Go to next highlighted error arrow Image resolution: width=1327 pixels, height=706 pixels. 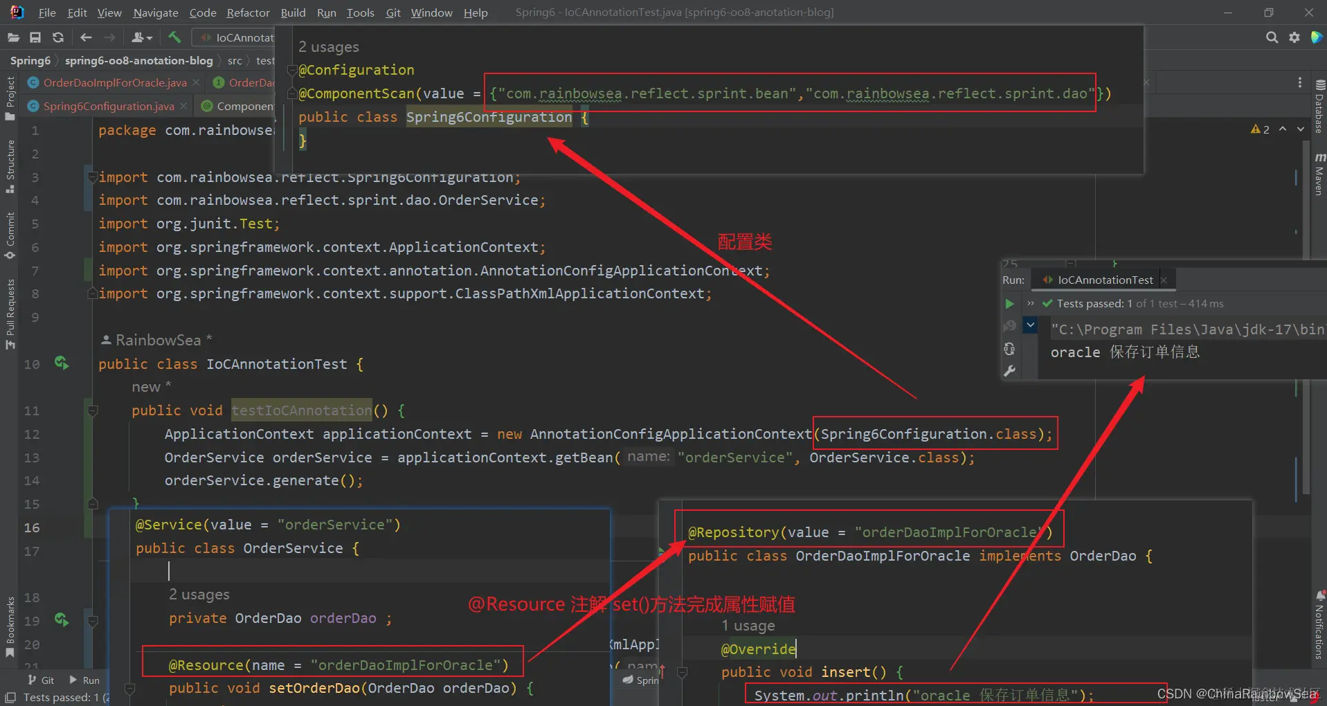click(1300, 129)
